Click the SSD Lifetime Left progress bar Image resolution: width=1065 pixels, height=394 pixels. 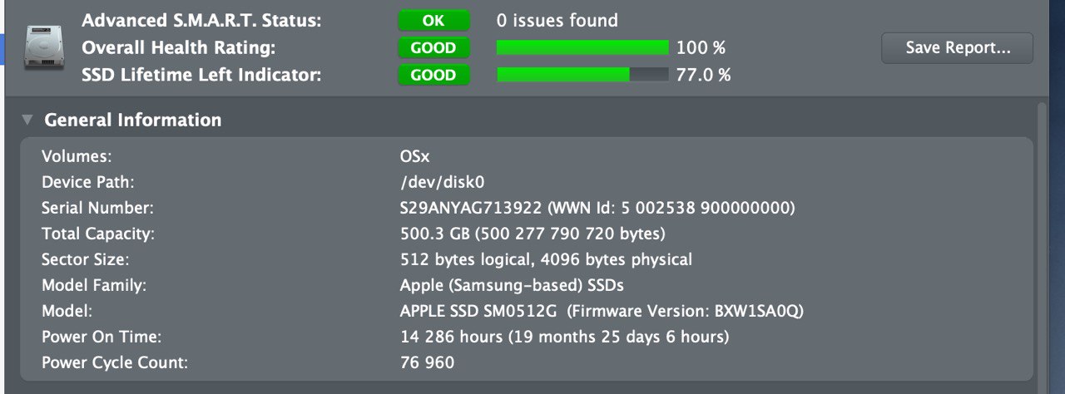tap(582, 75)
